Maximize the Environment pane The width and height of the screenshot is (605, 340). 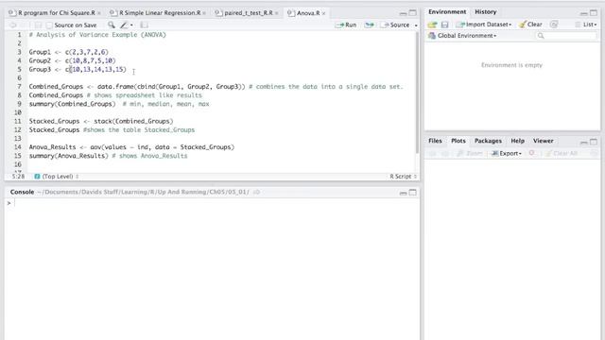coord(594,12)
